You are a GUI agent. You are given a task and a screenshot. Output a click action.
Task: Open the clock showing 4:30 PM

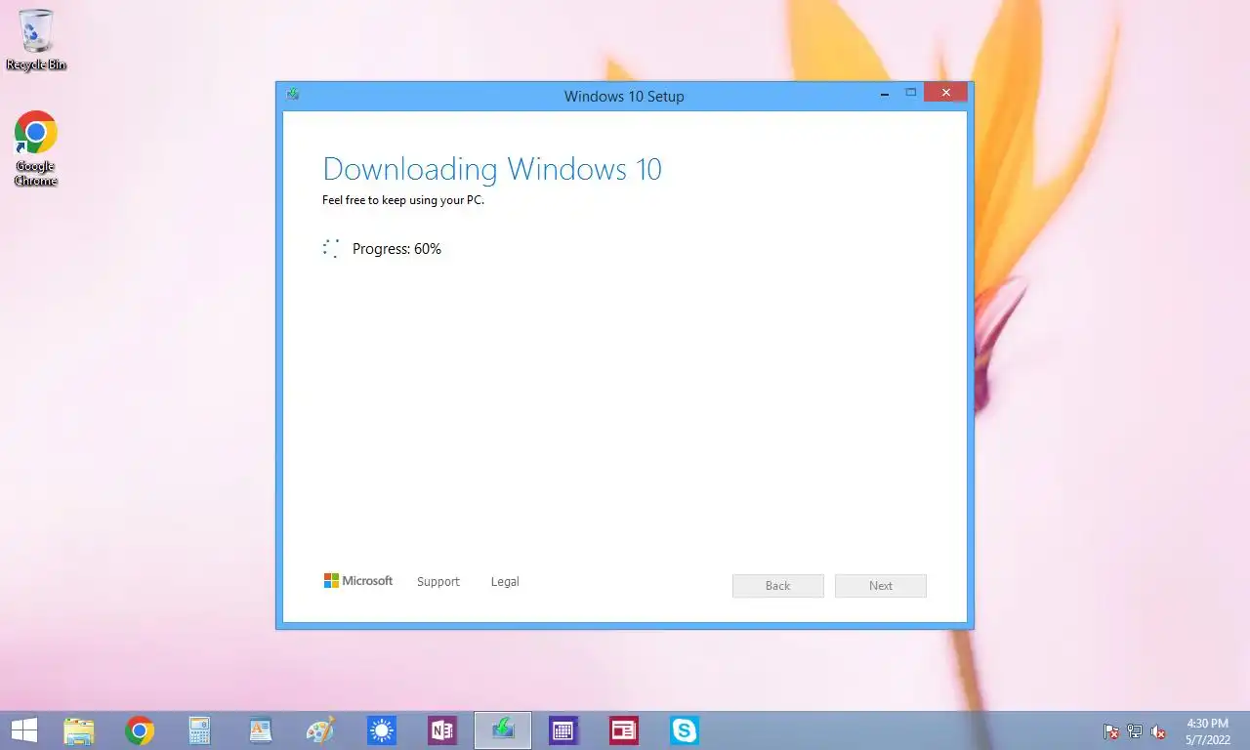point(1208,731)
